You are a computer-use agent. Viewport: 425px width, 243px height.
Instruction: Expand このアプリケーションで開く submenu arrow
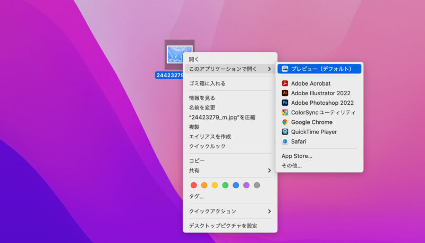coord(269,69)
